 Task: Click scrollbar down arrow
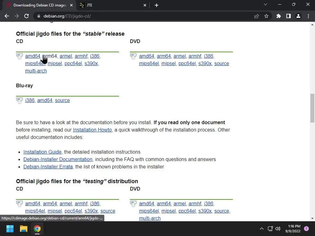312,218
